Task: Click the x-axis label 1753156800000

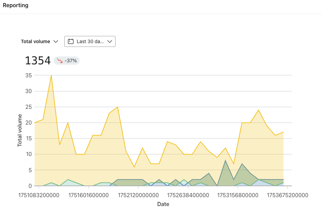Action: pyautogui.click(x=238, y=195)
